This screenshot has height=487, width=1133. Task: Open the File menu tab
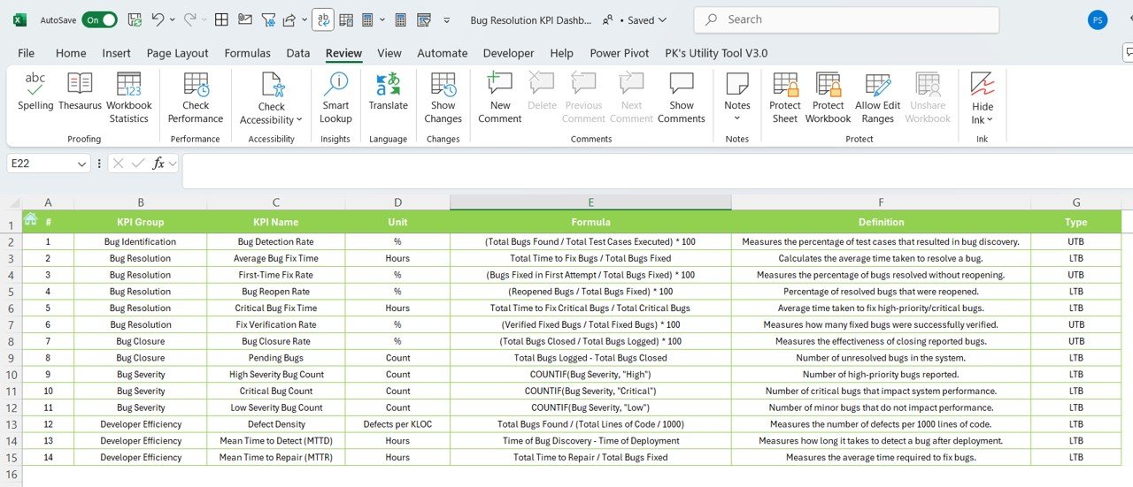(27, 53)
